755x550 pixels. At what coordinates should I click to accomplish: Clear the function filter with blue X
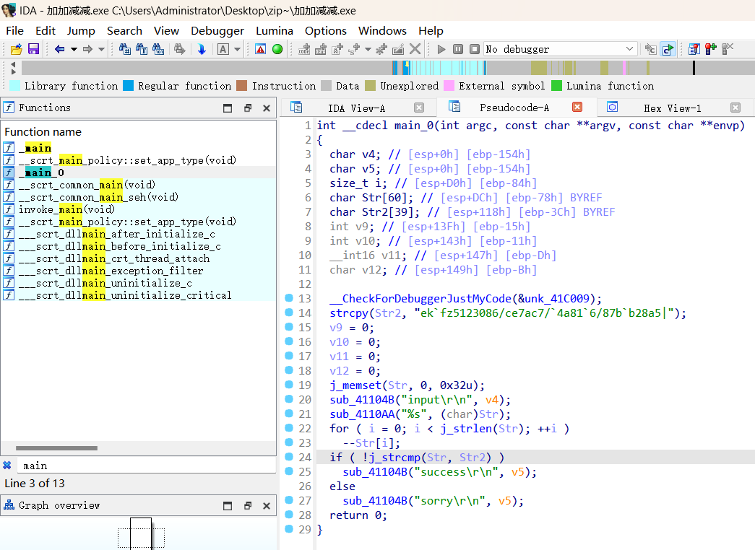click(x=7, y=466)
